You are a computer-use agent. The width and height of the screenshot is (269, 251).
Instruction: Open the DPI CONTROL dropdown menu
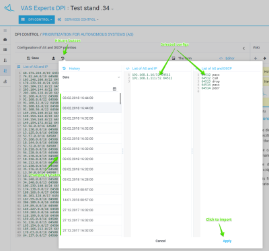(x=36, y=20)
